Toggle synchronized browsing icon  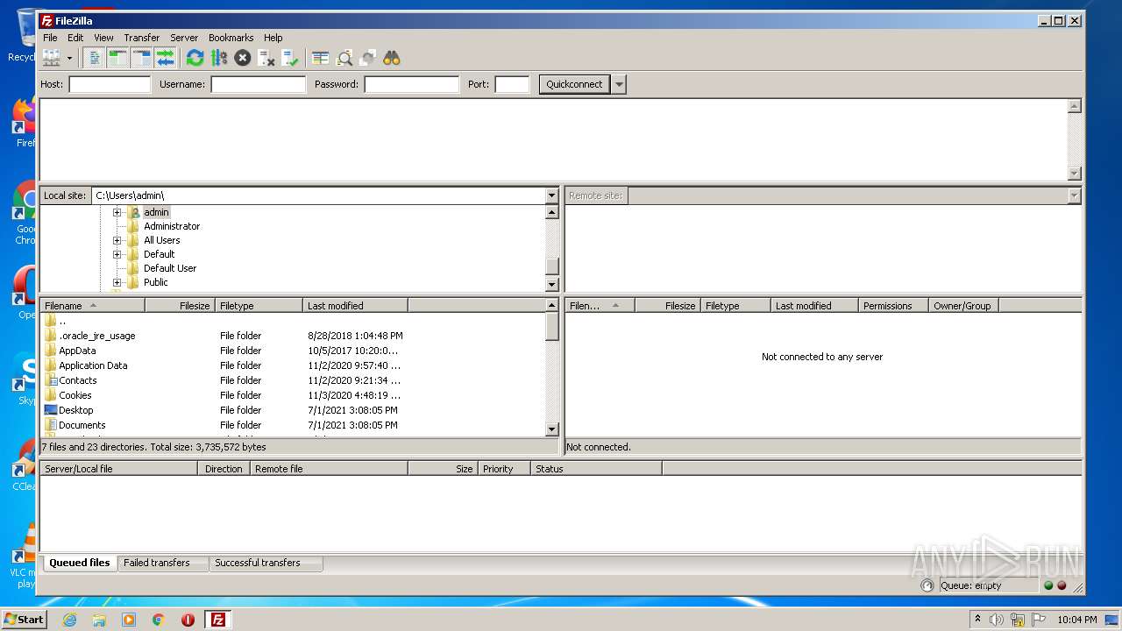click(x=368, y=58)
